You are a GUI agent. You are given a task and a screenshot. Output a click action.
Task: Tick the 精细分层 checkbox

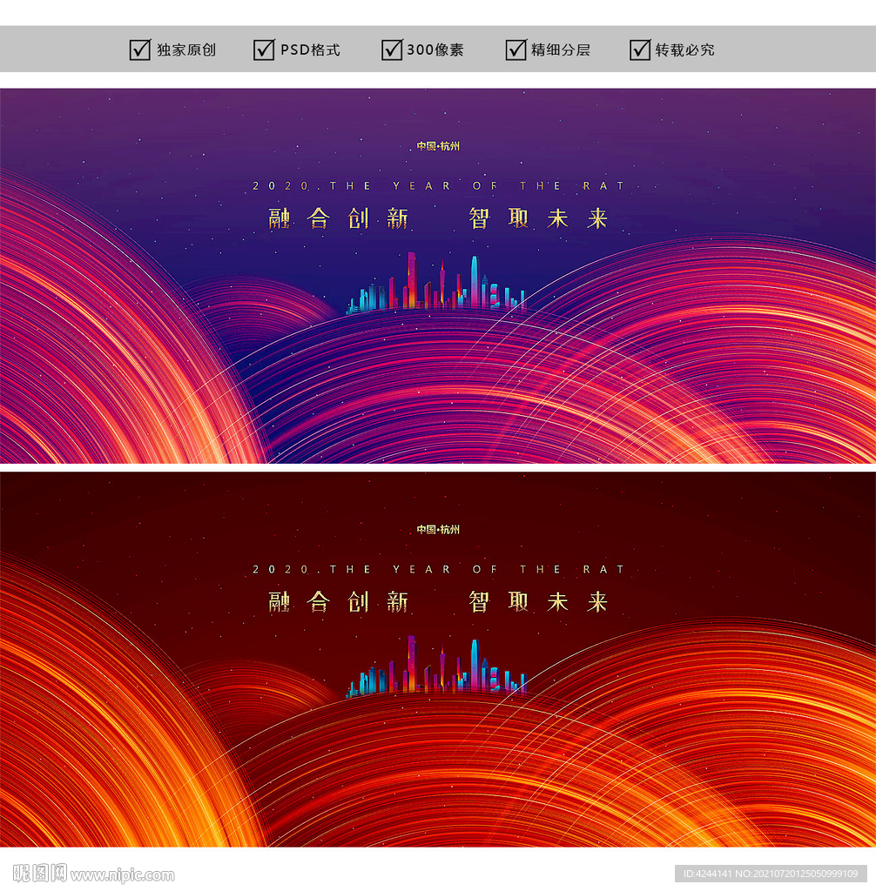515,50
